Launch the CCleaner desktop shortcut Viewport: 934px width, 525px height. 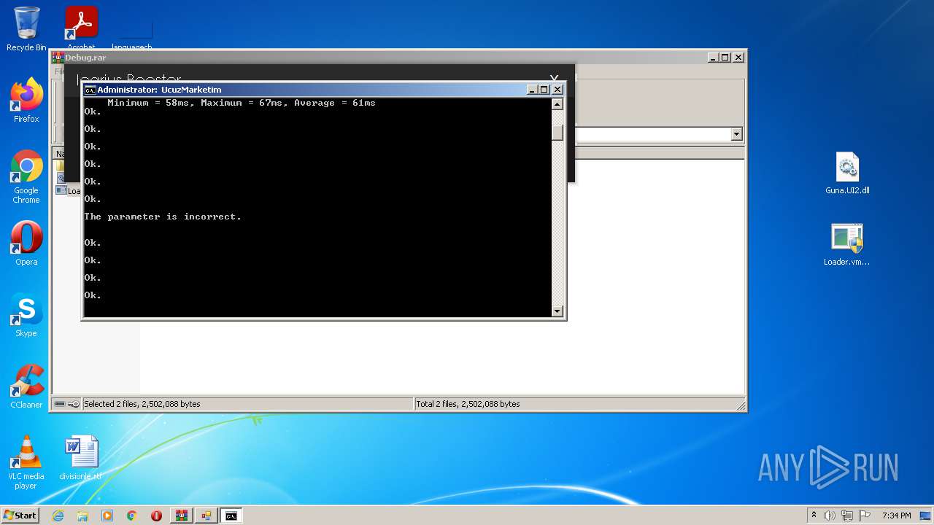tap(26, 386)
